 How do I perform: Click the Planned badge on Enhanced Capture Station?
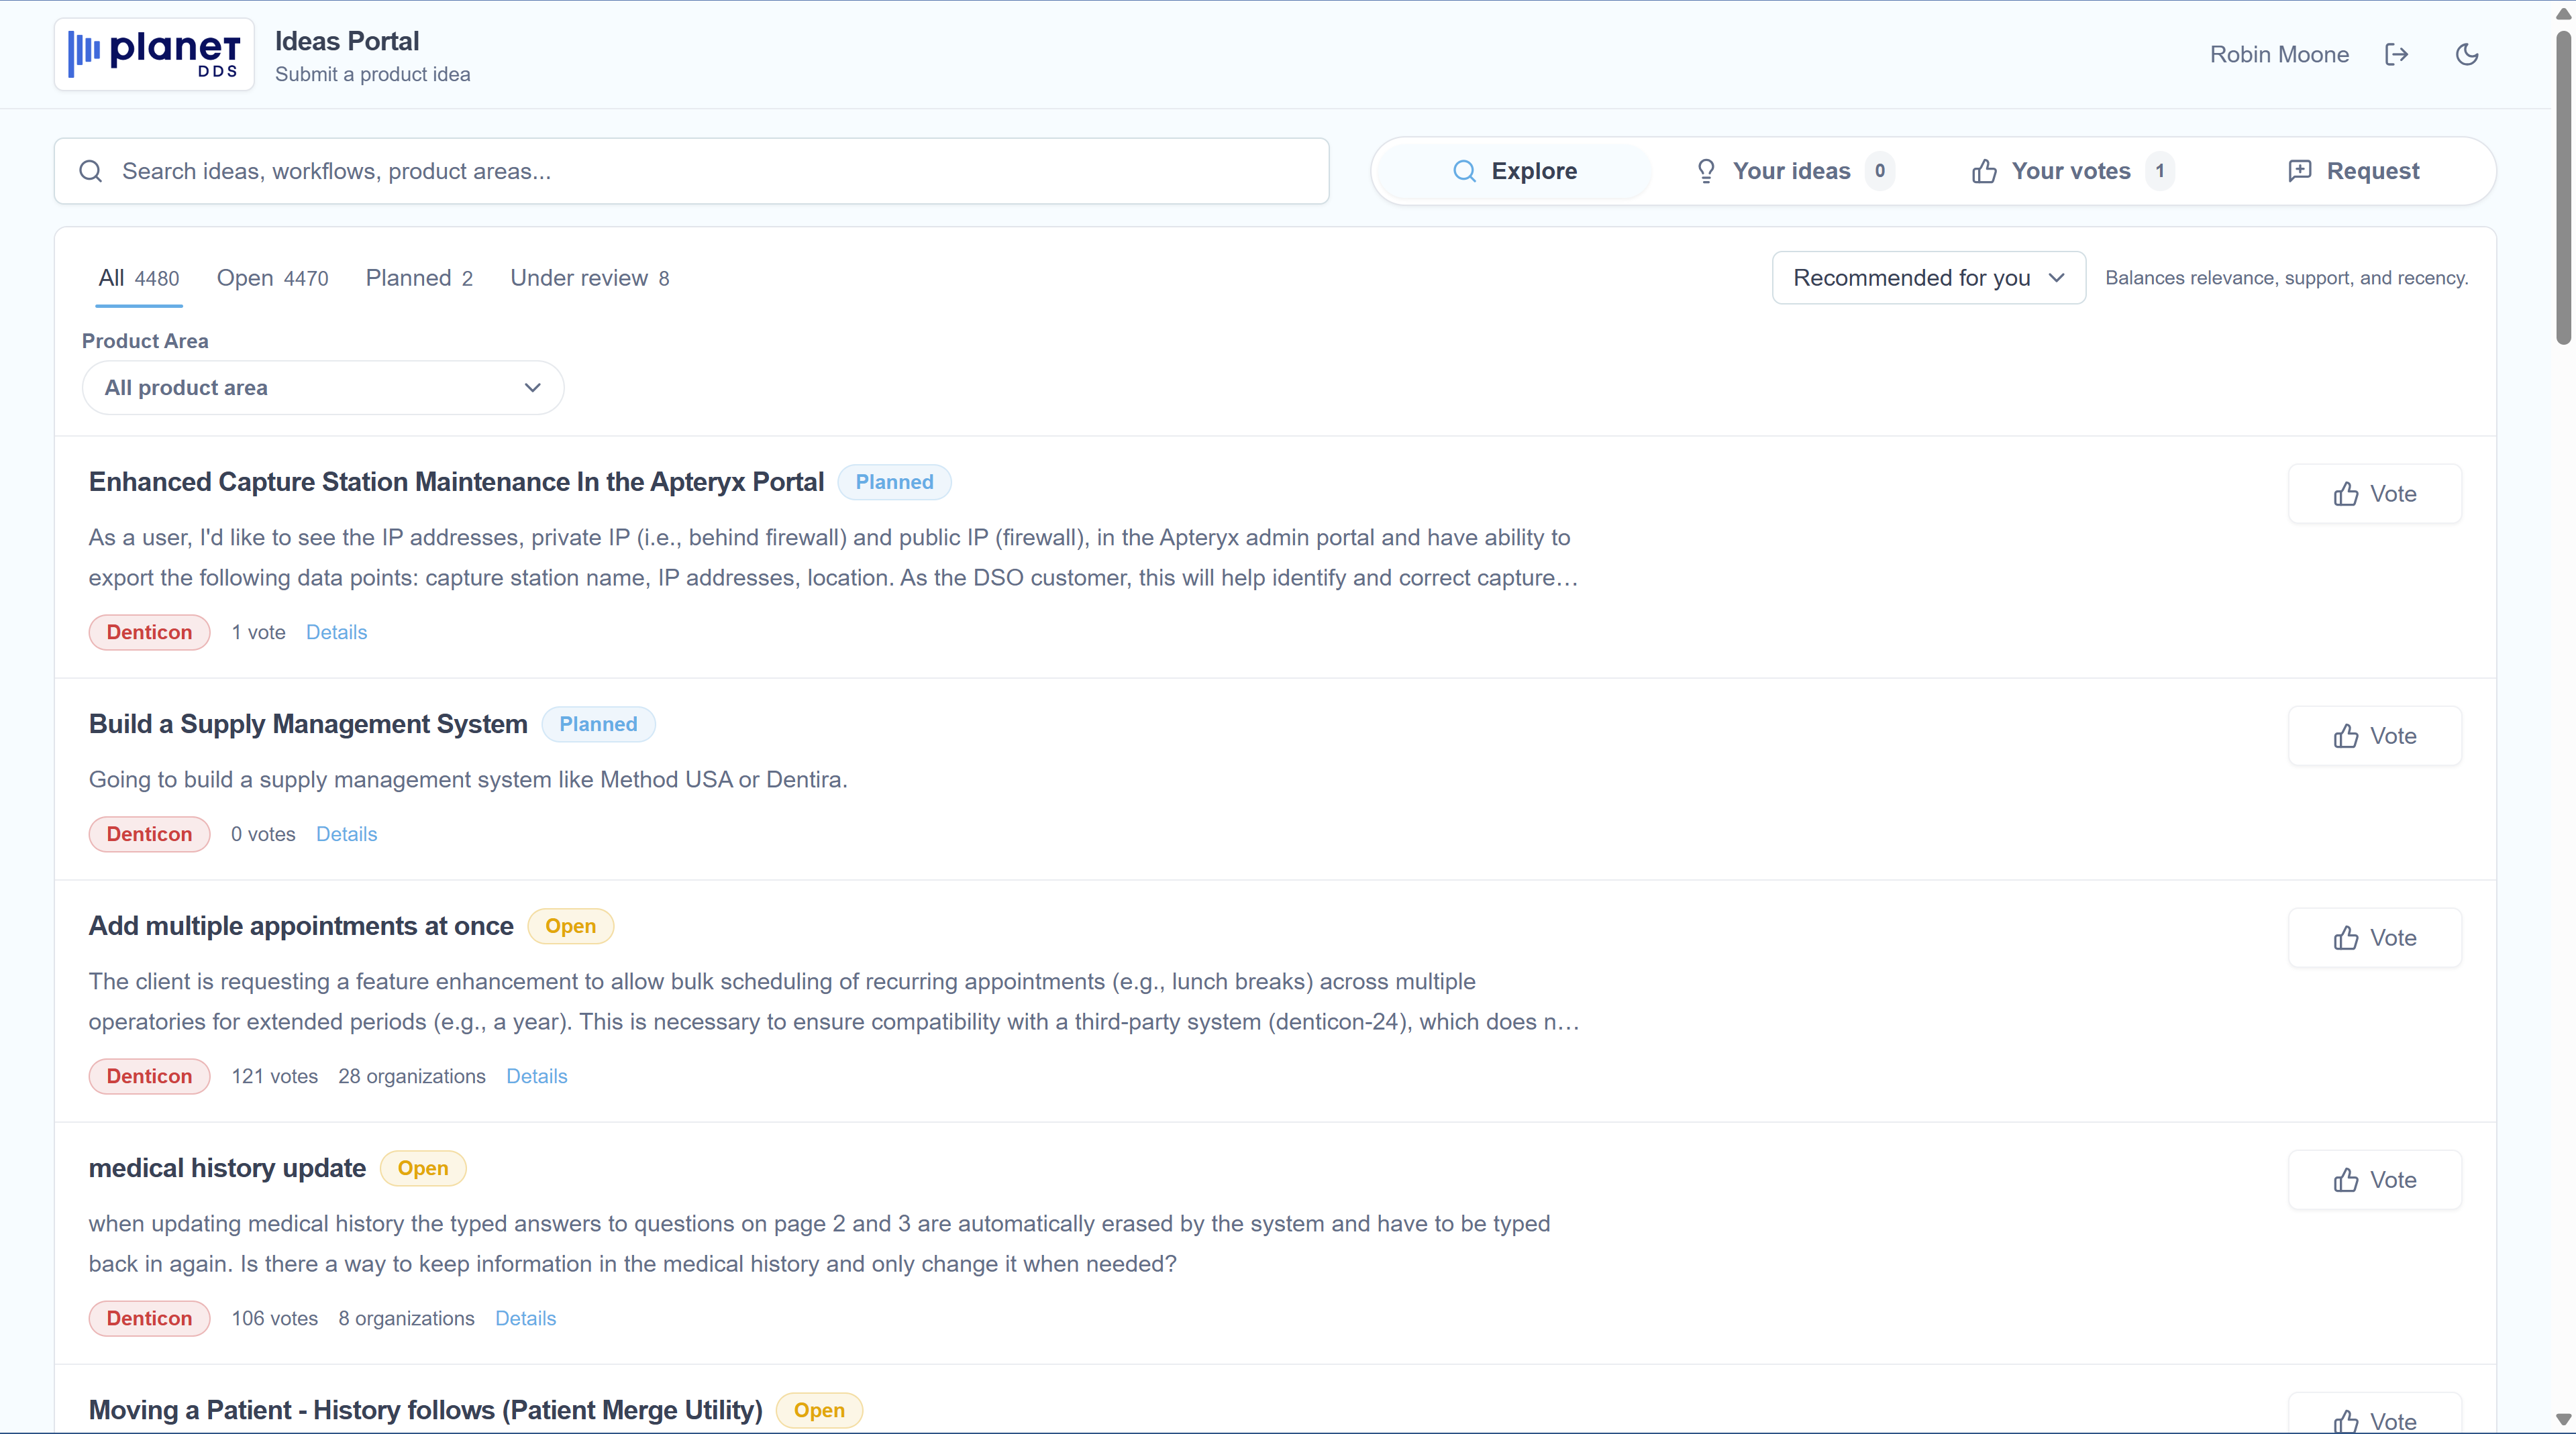pyautogui.click(x=894, y=482)
